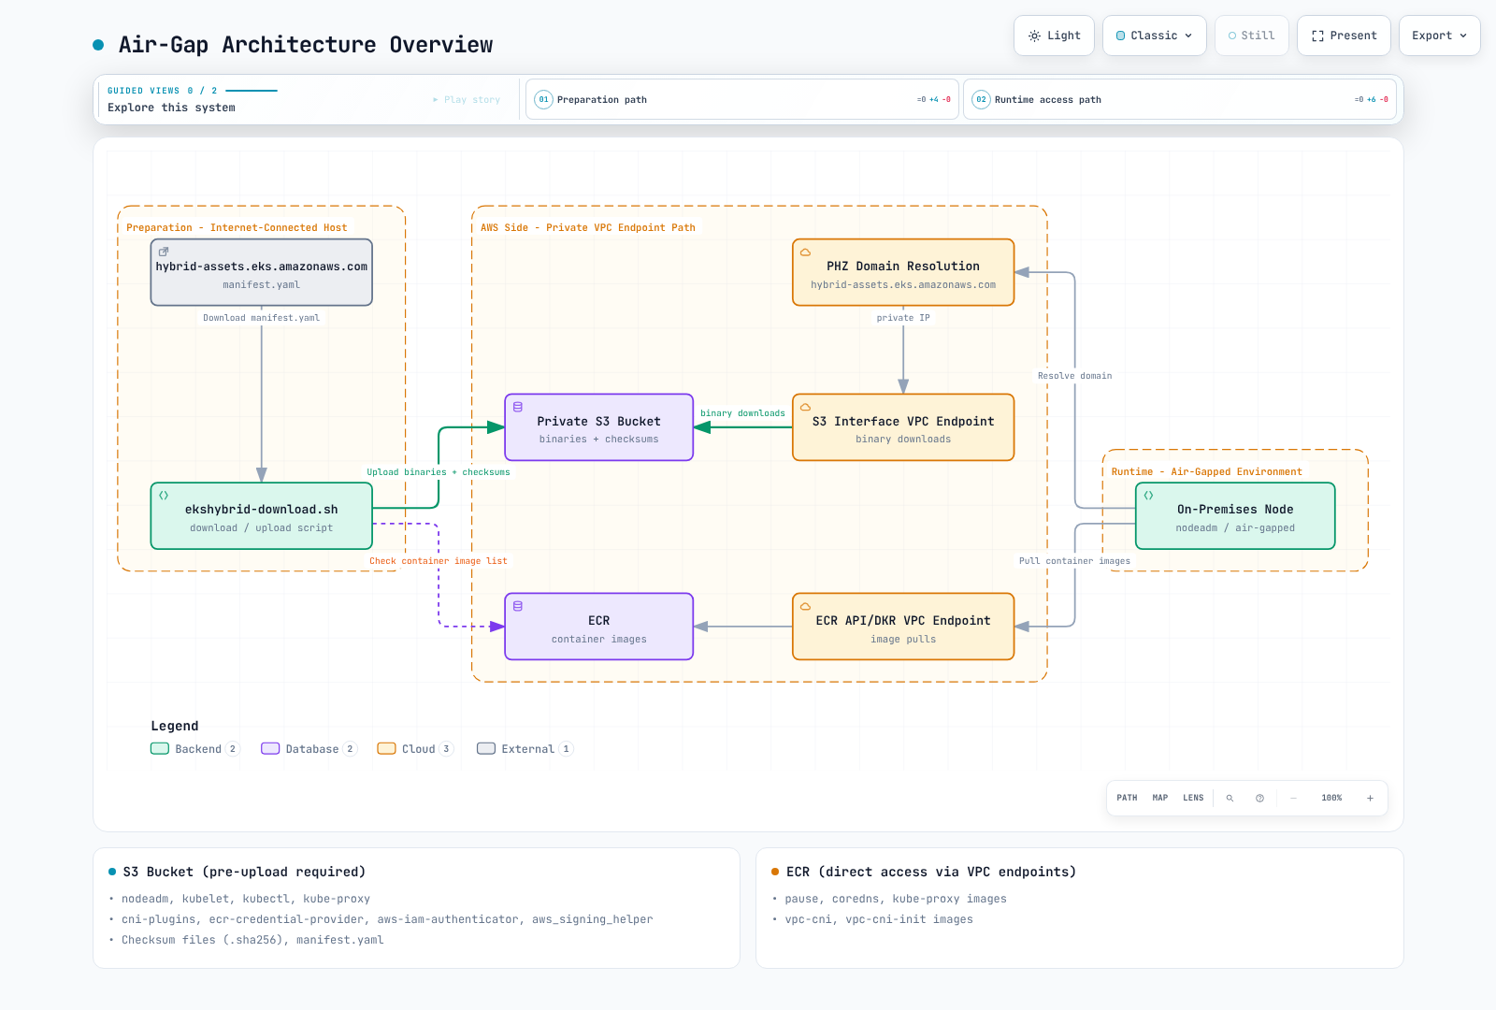Select the Preparation path guided view
This screenshot has width=1496, height=1010.
(x=742, y=99)
